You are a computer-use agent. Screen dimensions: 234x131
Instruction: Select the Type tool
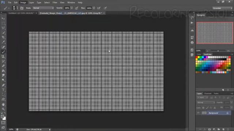point(3,90)
